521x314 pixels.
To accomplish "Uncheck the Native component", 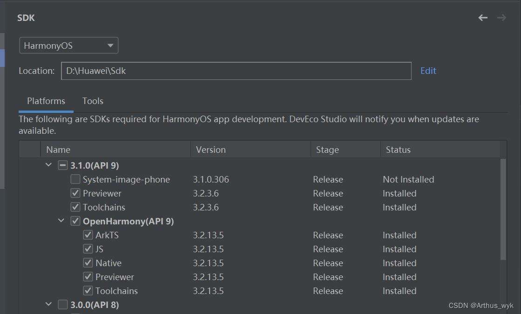I will coord(88,263).
